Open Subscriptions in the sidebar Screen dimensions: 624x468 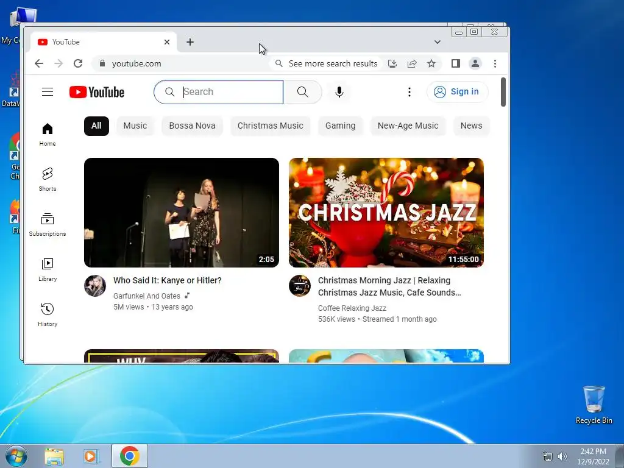pos(48,224)
